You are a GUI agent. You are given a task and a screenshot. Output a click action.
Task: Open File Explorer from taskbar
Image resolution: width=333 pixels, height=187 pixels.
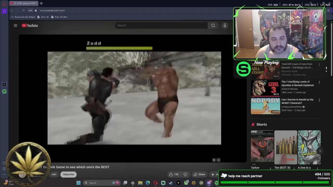click(x=140, y=183)
